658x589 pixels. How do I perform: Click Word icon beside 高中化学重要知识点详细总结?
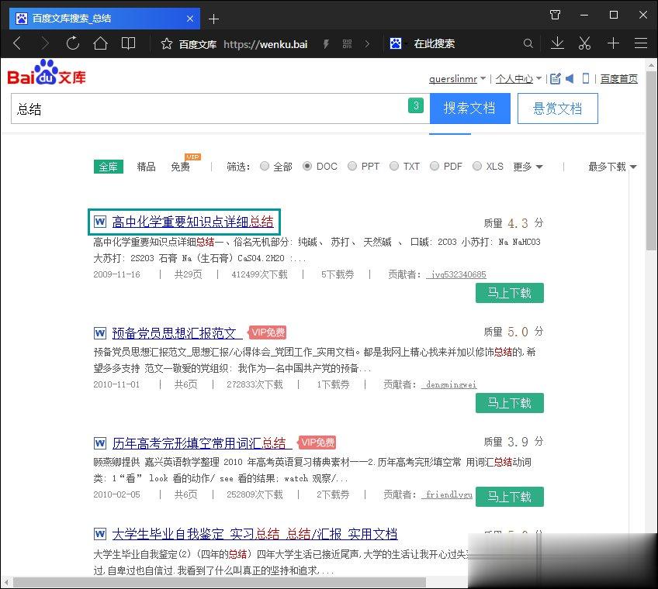[x=100, y=222]
